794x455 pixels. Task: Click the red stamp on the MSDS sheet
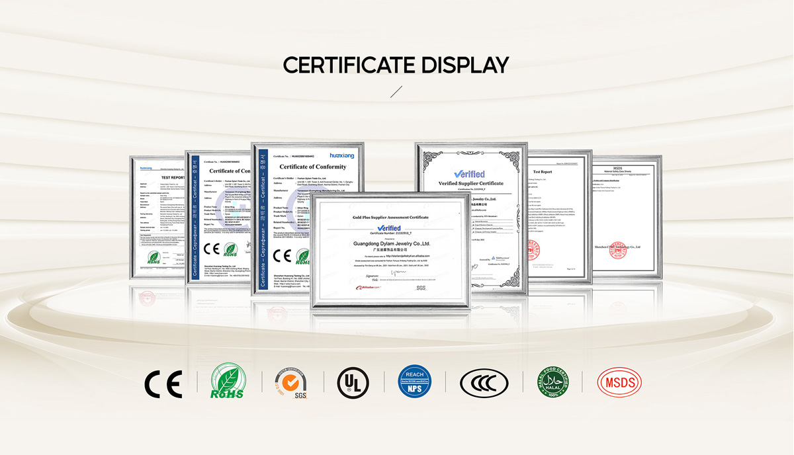click(618, 251)
